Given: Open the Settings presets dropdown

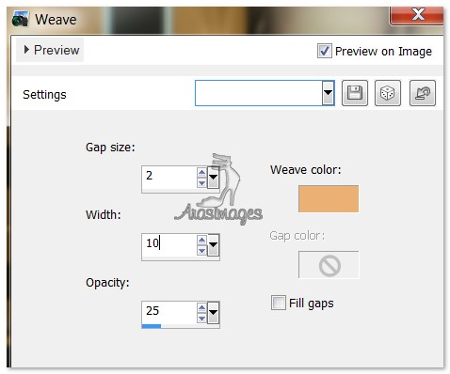Looking at the screenshot, I should pos(328,93).
